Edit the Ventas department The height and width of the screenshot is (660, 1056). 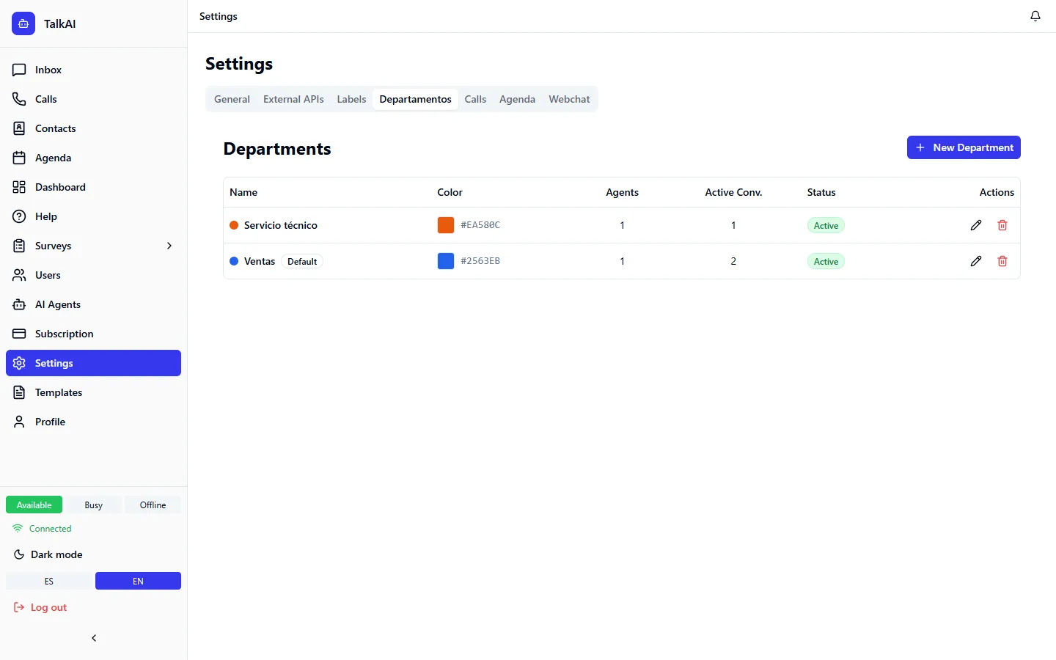tap(976, 261)
